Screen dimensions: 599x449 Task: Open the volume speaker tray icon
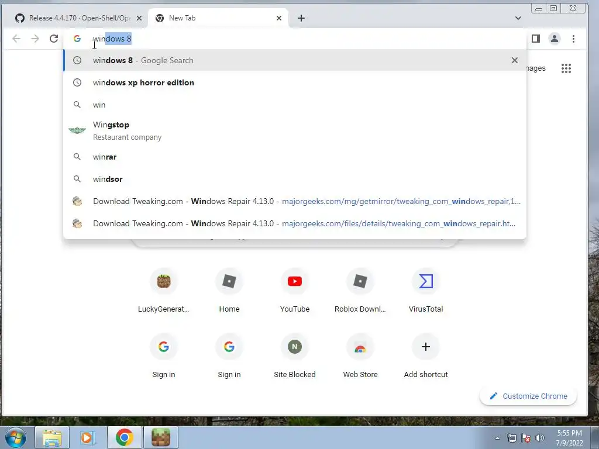point(540,438)
